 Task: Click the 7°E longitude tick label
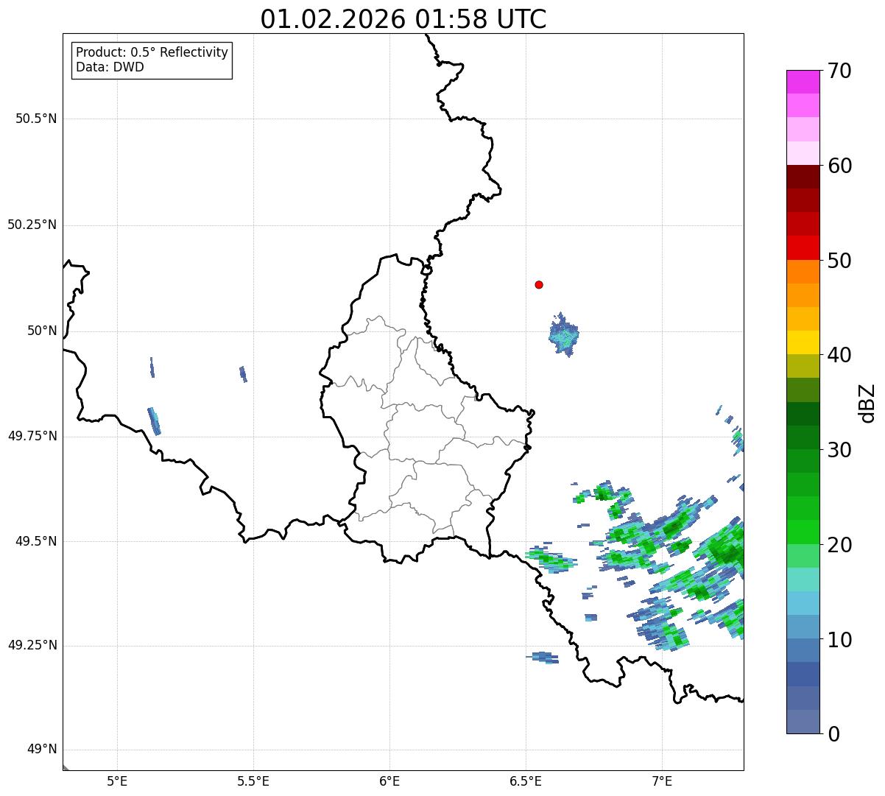tap(662, 781)
